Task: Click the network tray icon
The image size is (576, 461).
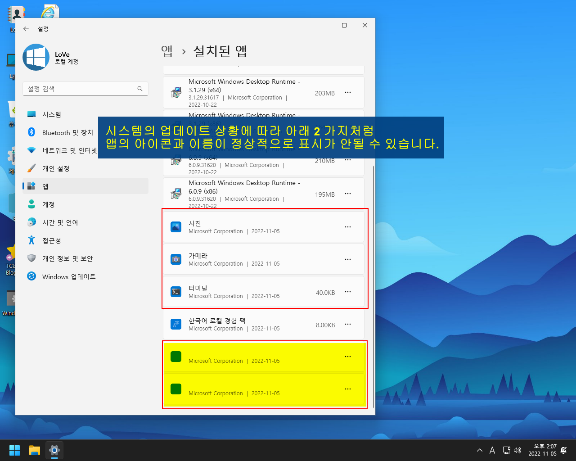Action: pos(506,450)
